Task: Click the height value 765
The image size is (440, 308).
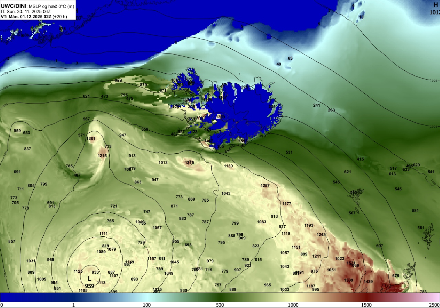Action: [x=110, y=221]
